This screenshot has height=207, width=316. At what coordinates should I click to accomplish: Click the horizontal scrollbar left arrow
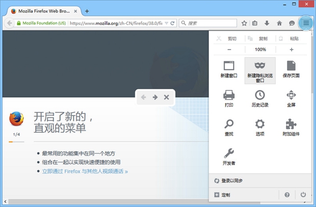pyautogui.click(x=5, y=201)
